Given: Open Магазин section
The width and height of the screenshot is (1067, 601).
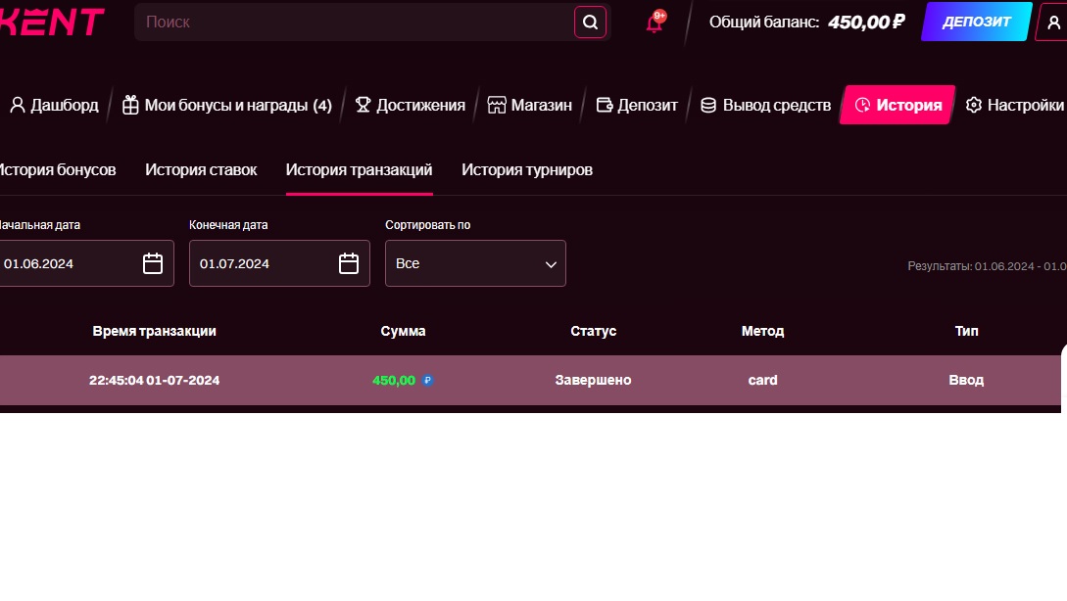Looking at the screenshot, I should click(x=529, y=105).
